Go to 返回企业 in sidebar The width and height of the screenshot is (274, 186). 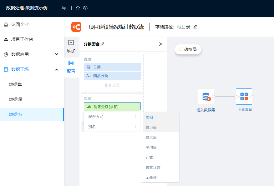20,24
